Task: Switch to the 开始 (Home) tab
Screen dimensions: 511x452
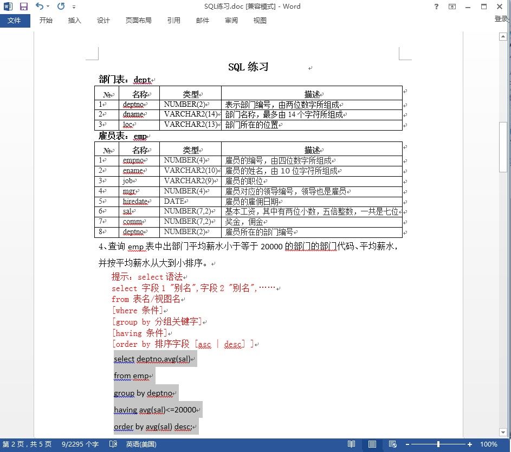Action: pos(46,21)
